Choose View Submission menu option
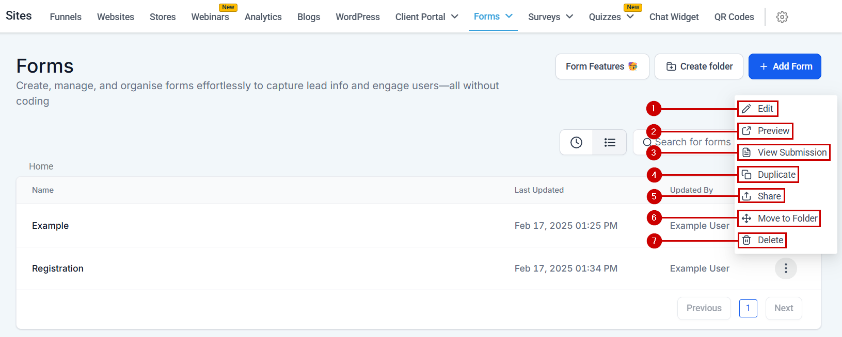 click(791, 153)
